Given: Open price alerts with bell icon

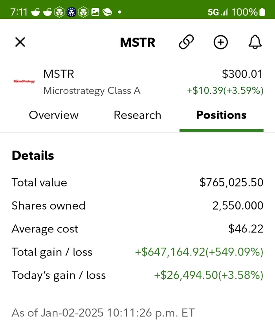Looking at the screenshot, I should click(255, 42).
